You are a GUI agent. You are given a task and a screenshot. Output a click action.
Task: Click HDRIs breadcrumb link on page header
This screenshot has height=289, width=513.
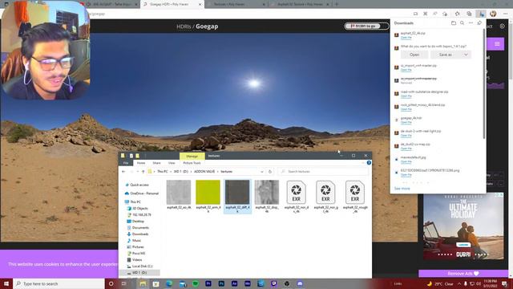click(x=184, y=26)
